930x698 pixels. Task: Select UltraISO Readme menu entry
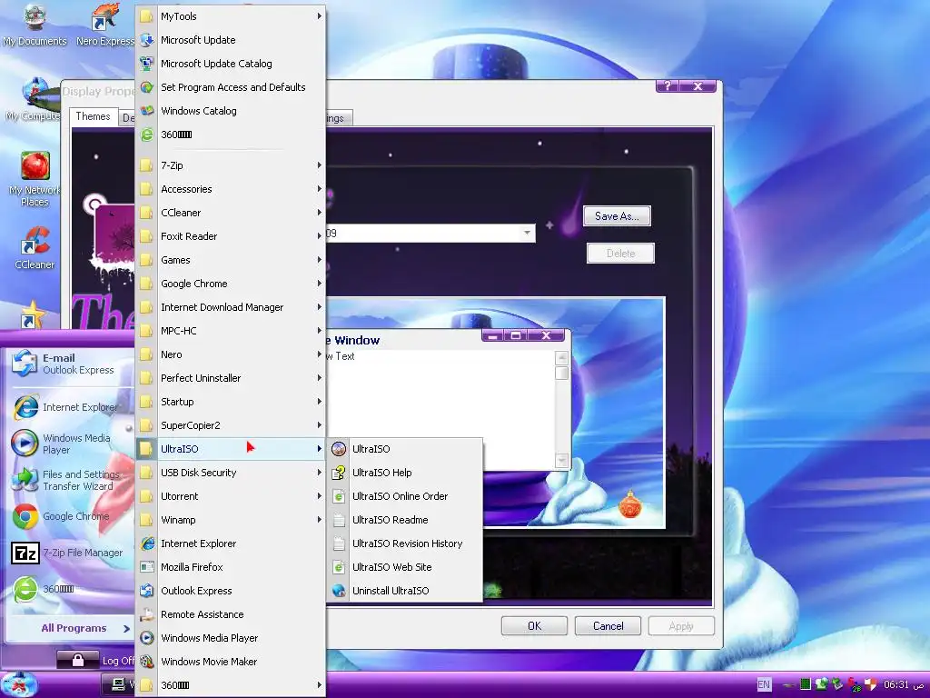point(405,520)
